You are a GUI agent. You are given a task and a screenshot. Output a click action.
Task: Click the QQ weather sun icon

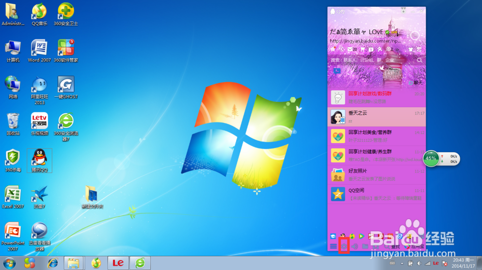(x=415, y=36)
